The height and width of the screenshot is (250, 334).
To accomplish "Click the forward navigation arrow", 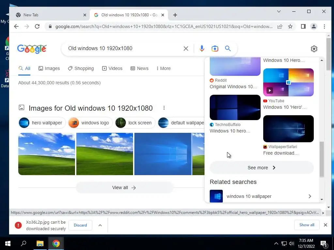I will (27, 26).
